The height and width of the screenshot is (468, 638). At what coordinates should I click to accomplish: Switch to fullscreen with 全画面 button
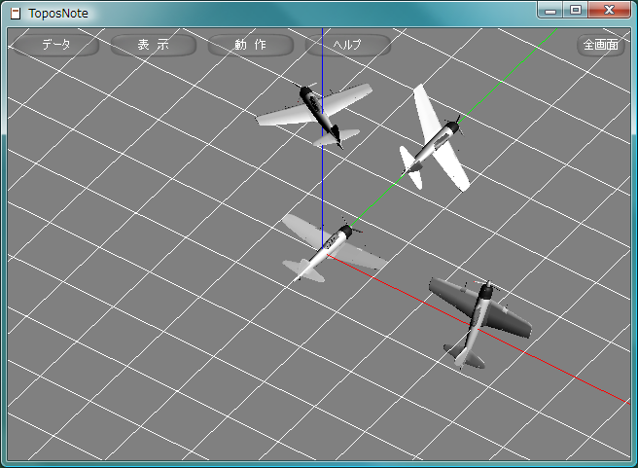(x=601, y=45)
